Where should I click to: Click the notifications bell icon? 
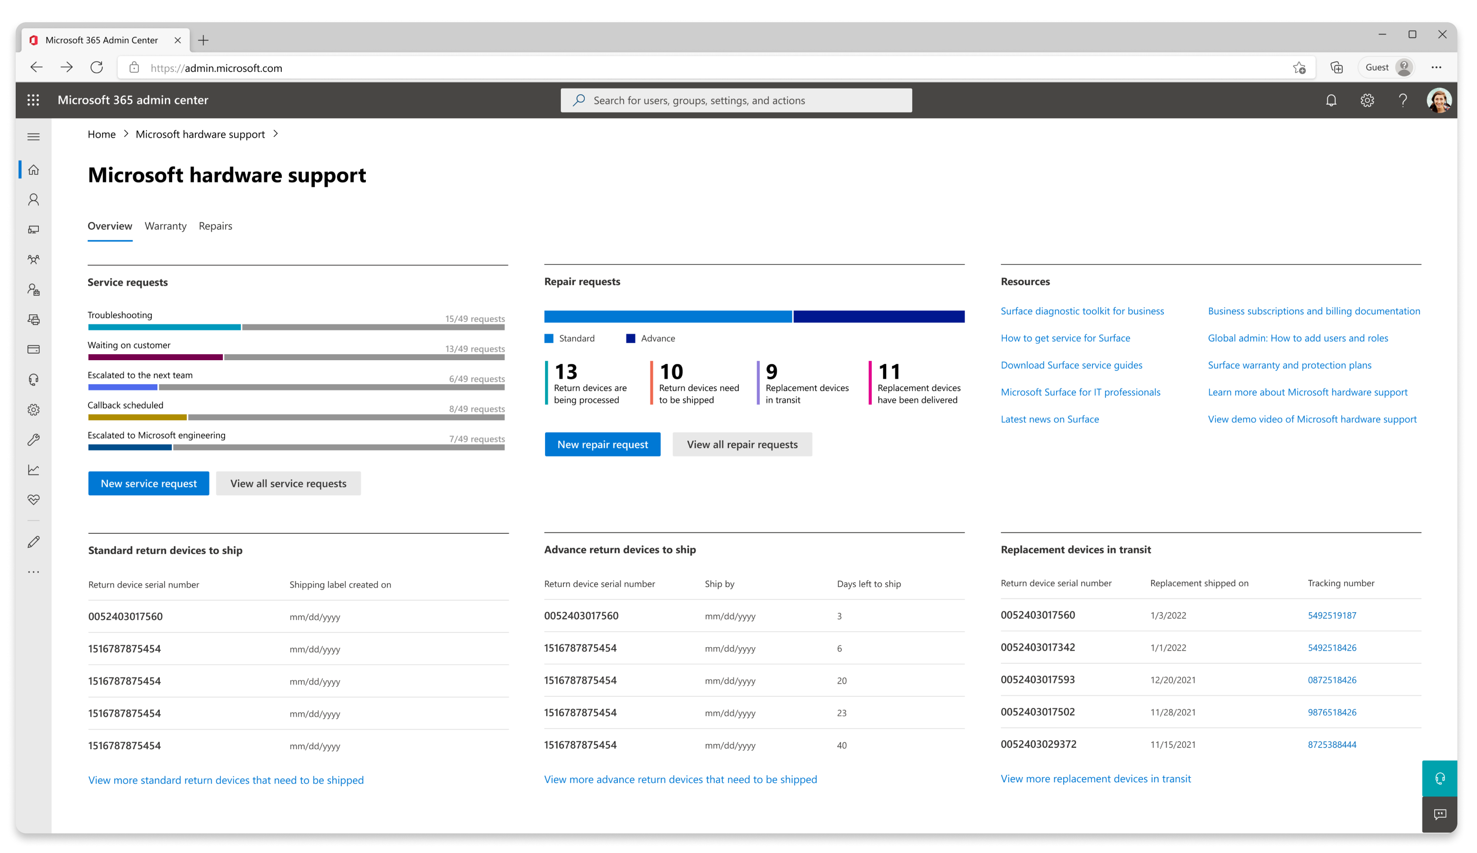[x=1331, y=100]
